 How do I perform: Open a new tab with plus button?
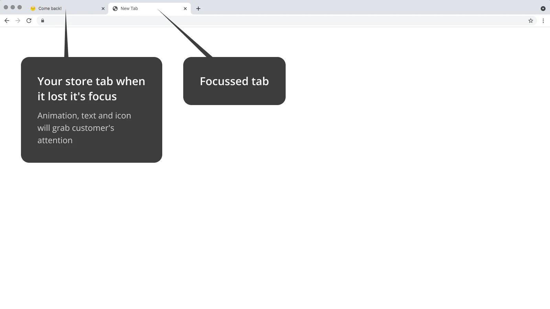click(198, 9)
